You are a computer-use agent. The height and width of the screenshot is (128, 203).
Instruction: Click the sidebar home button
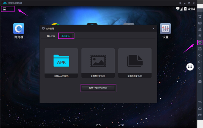coord(200,109)
